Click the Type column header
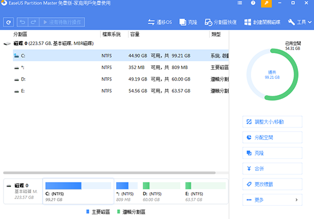This screenshot has width=314, height=219. (x=216, y=34)
